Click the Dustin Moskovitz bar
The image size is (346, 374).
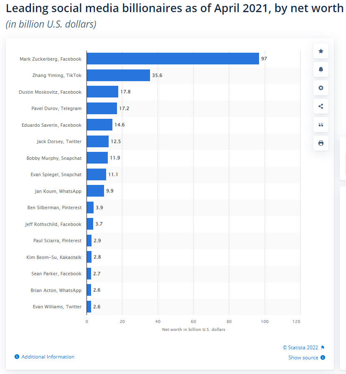coord(102,92)
